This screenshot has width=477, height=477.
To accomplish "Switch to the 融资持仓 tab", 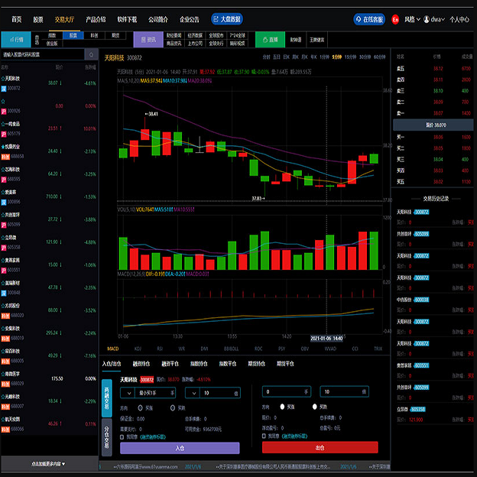I will pos(141,364).
